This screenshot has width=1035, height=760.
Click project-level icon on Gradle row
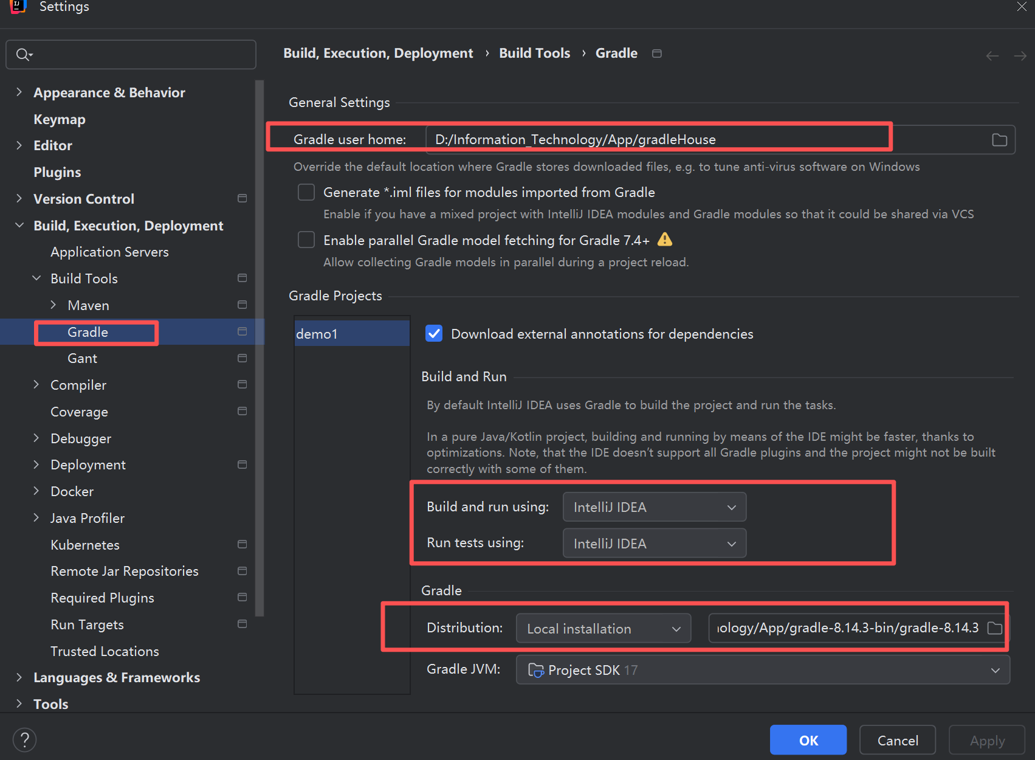(x=242, y=331)
